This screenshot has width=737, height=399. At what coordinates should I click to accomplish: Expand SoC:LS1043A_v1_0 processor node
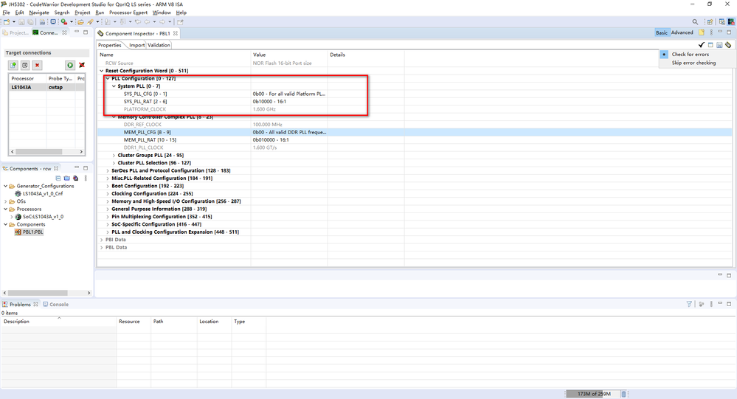click(12, 217)
